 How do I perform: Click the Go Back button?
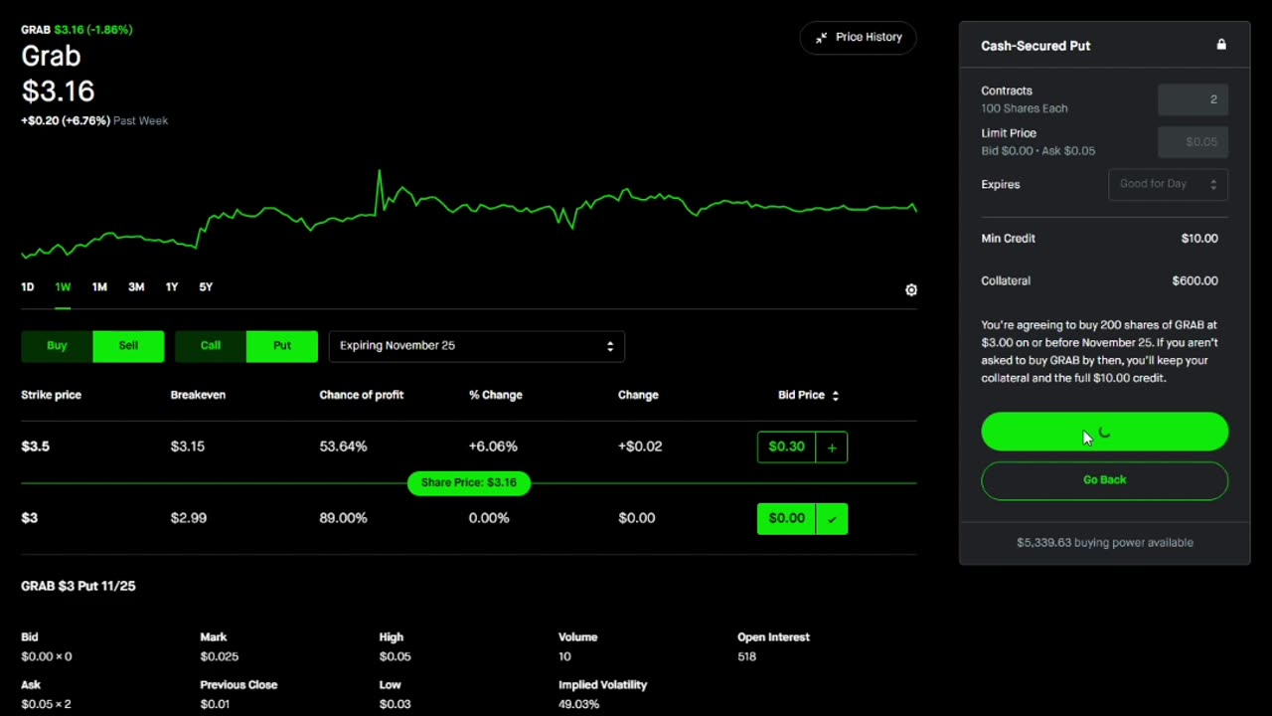(x=1104, y=480)
